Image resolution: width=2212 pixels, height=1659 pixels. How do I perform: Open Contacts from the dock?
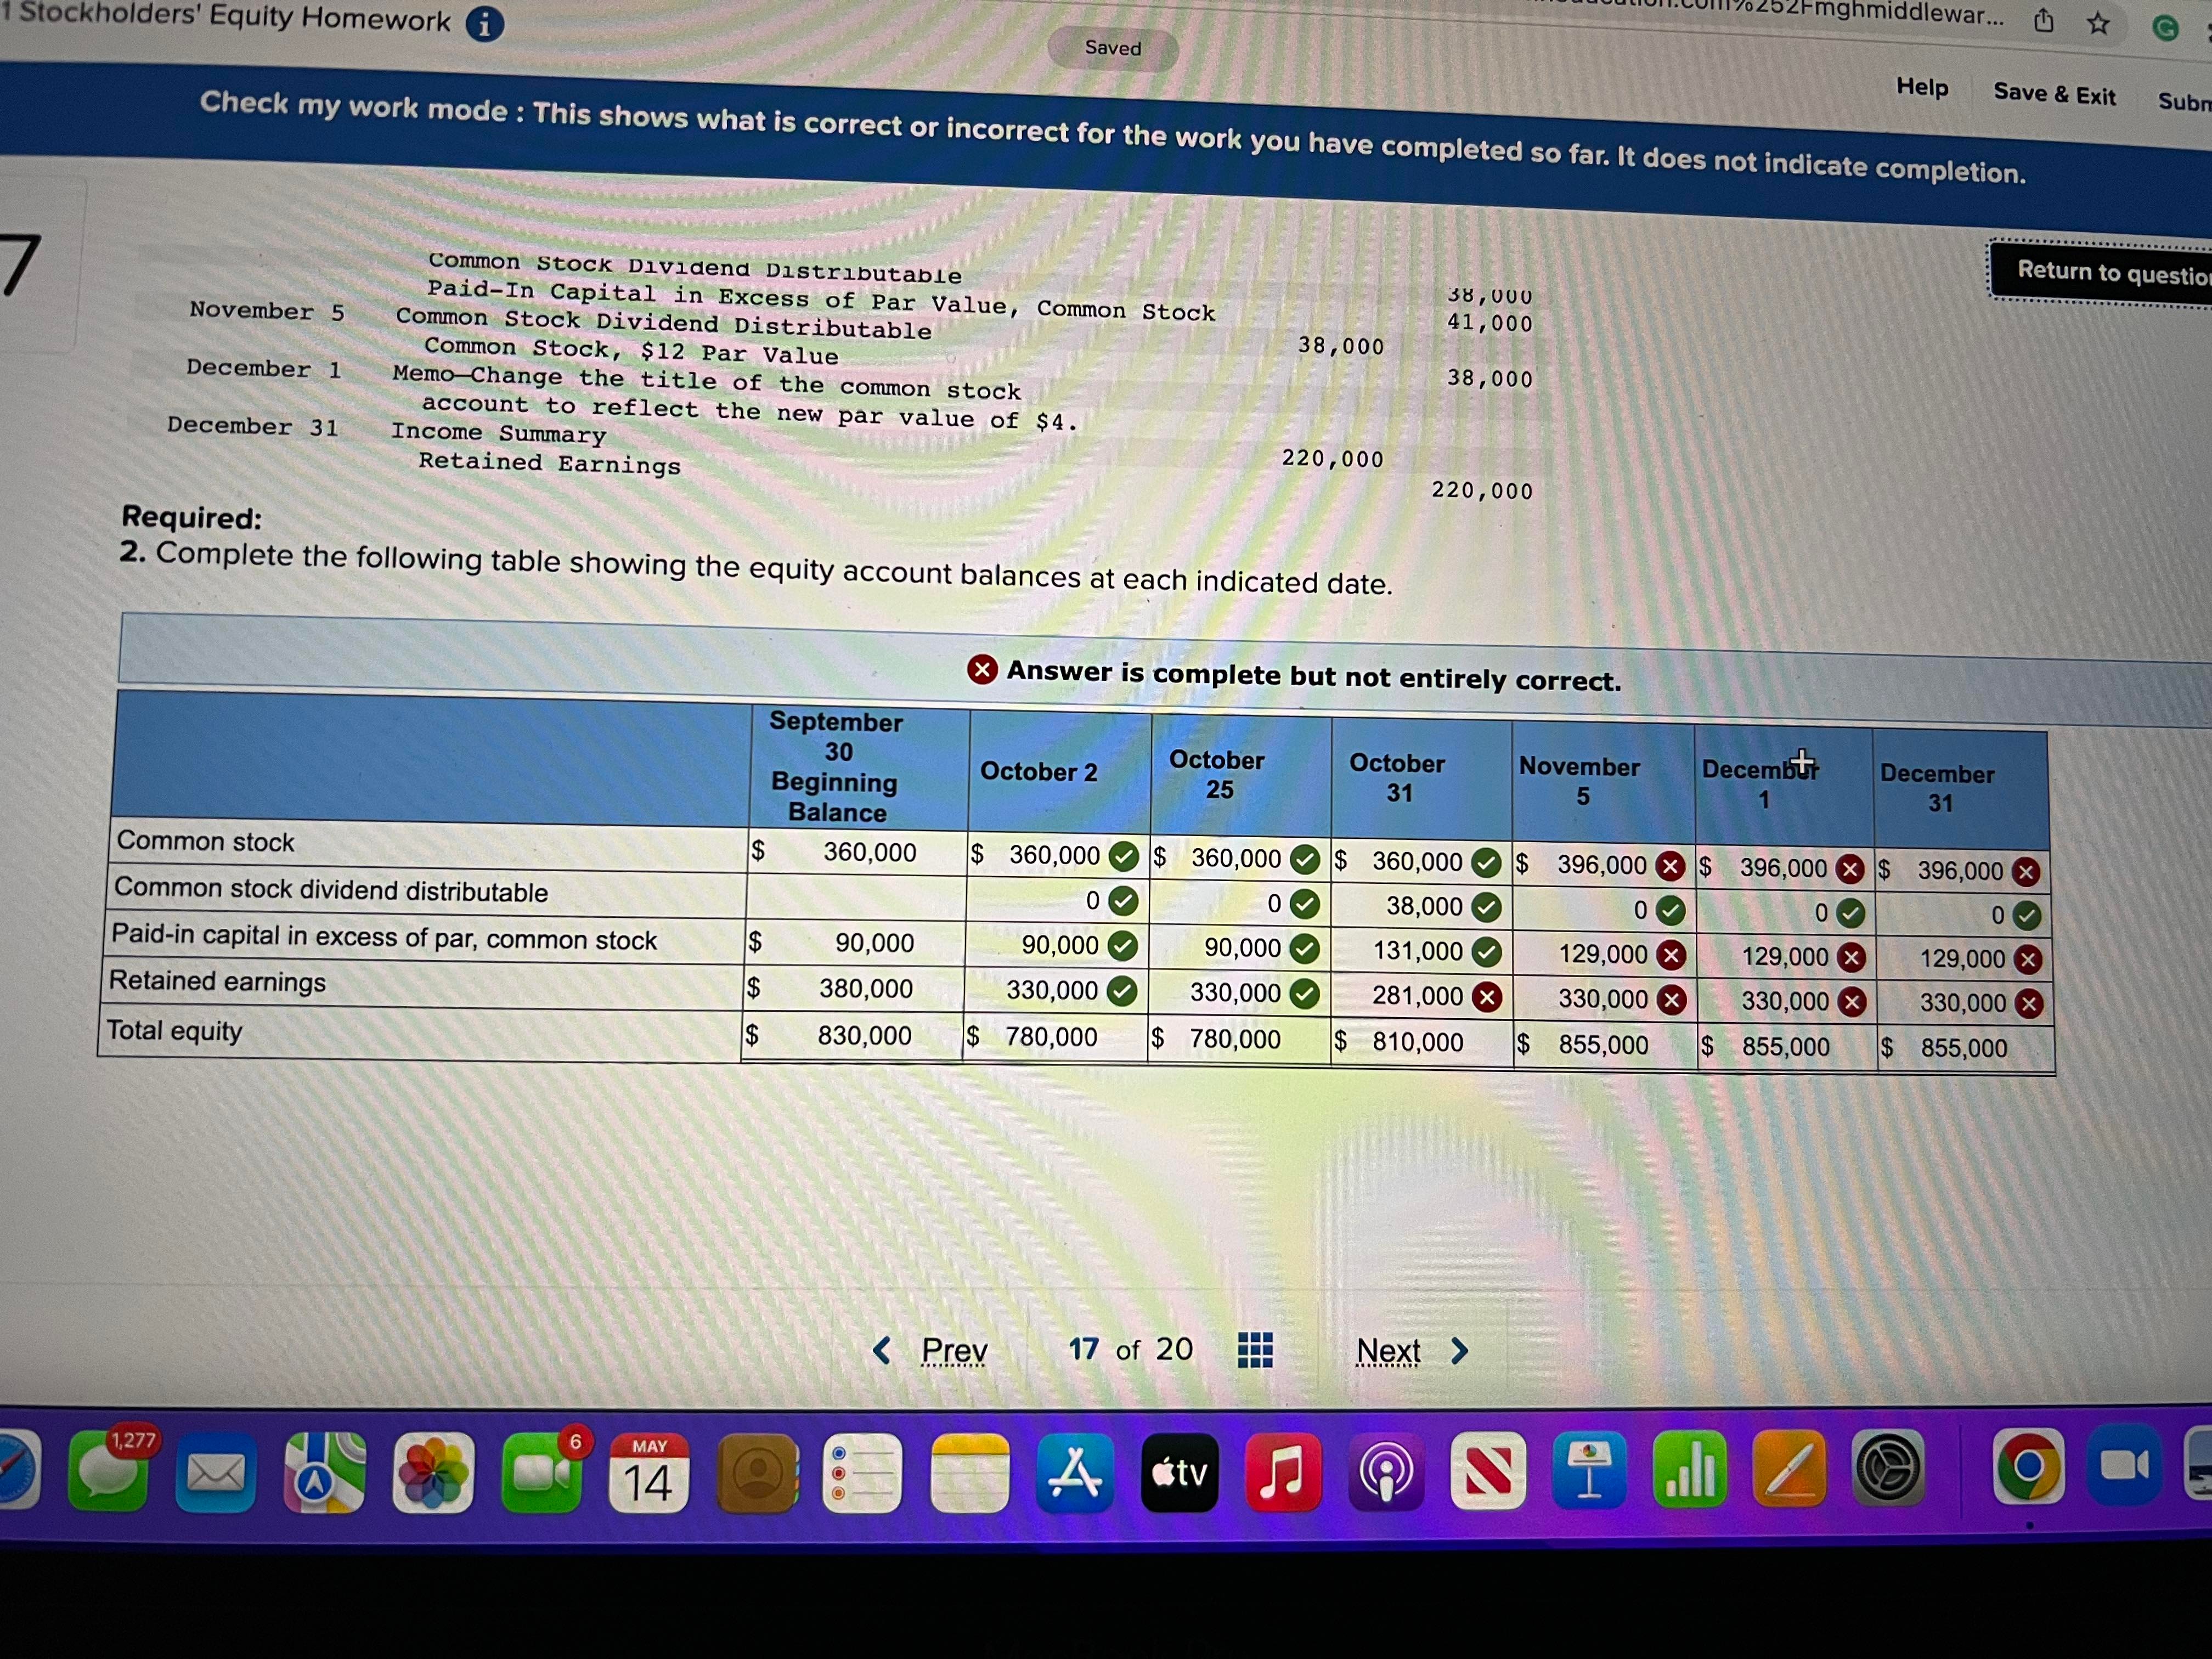(757, 1473)
